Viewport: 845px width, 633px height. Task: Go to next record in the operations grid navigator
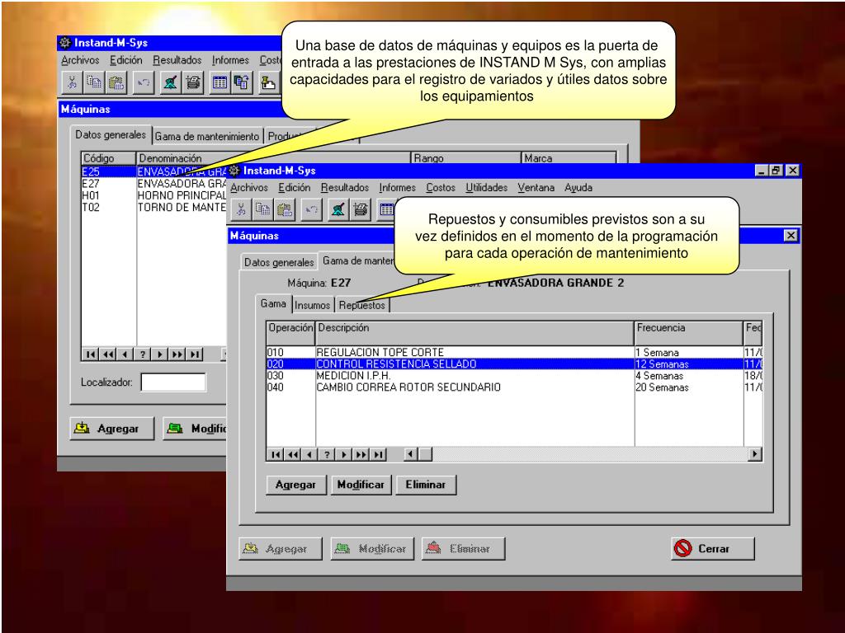click(x=344, y=454)
